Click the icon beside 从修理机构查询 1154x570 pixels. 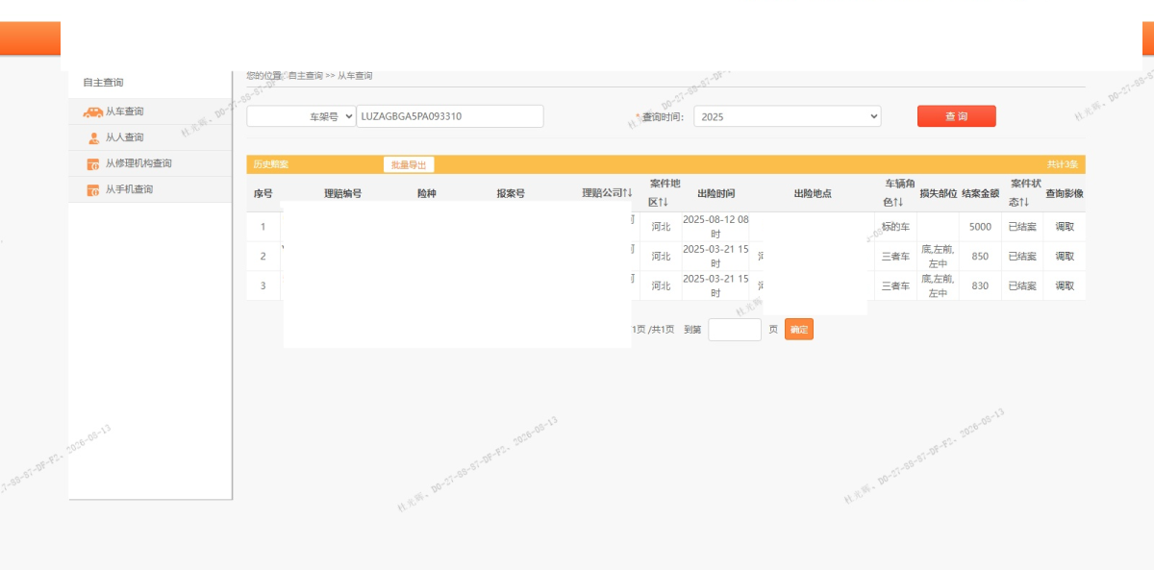pyautogui.click(x=93, y=164)
